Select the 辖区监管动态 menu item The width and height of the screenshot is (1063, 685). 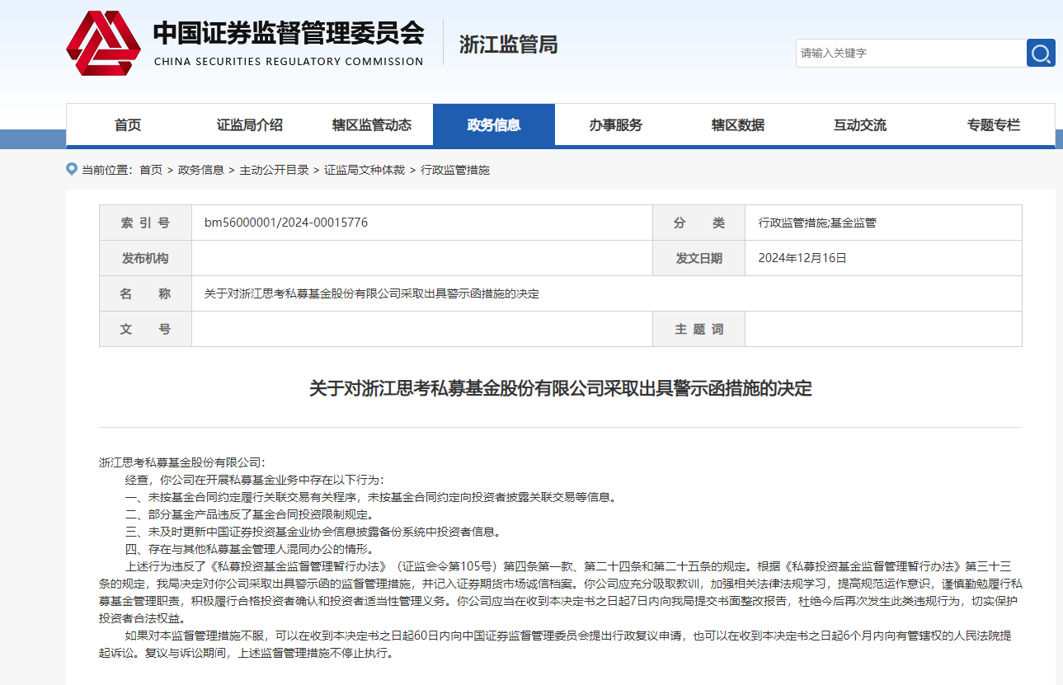[x=372, y=125]
